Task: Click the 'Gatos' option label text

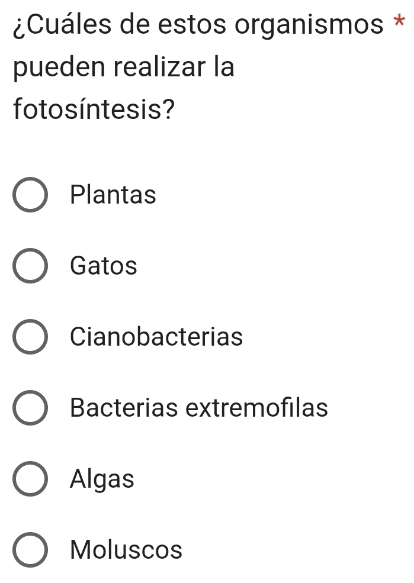Action: [x=104, y=266]
